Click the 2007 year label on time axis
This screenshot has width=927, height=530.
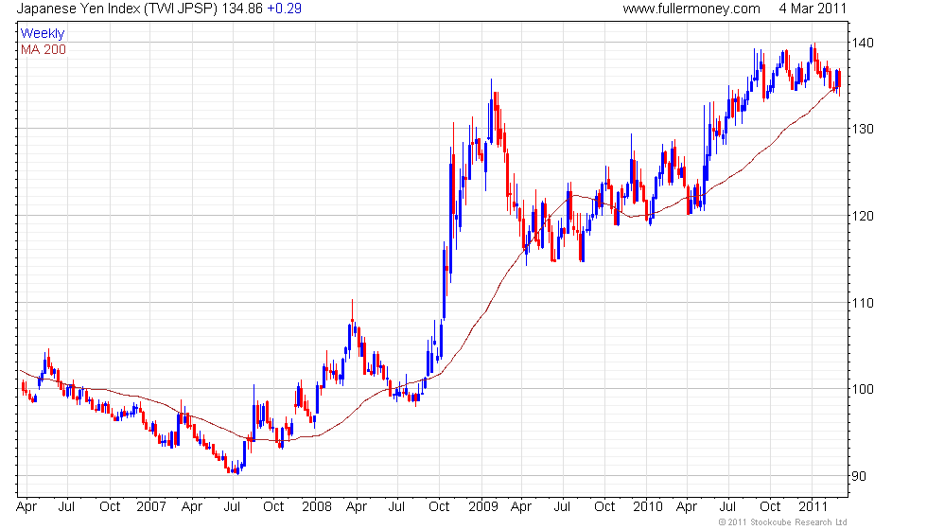point(151,506)
